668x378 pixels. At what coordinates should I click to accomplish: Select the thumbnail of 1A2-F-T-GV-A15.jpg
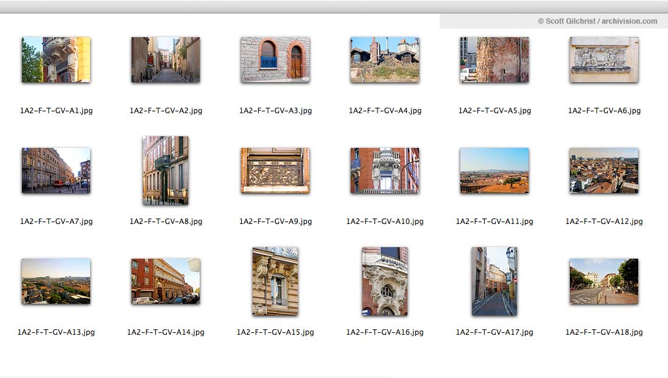[x=275, y=281]
